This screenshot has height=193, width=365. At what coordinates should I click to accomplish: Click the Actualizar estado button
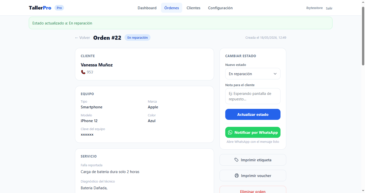pyautogui.click(x=253, y=114)
